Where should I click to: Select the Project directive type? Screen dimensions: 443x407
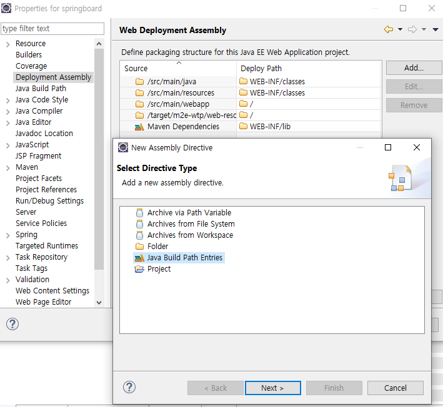(159, 269)
